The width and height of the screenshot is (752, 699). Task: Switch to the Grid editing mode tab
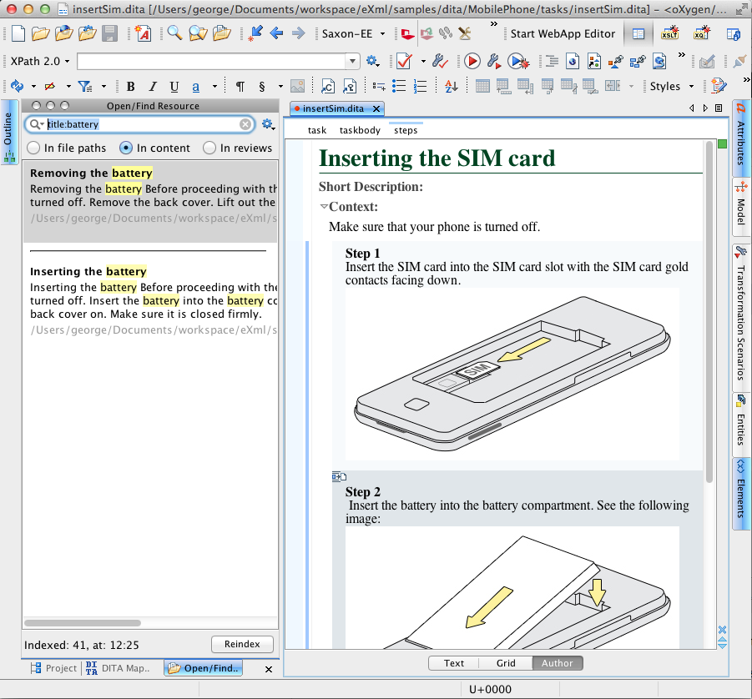(505, 663)
